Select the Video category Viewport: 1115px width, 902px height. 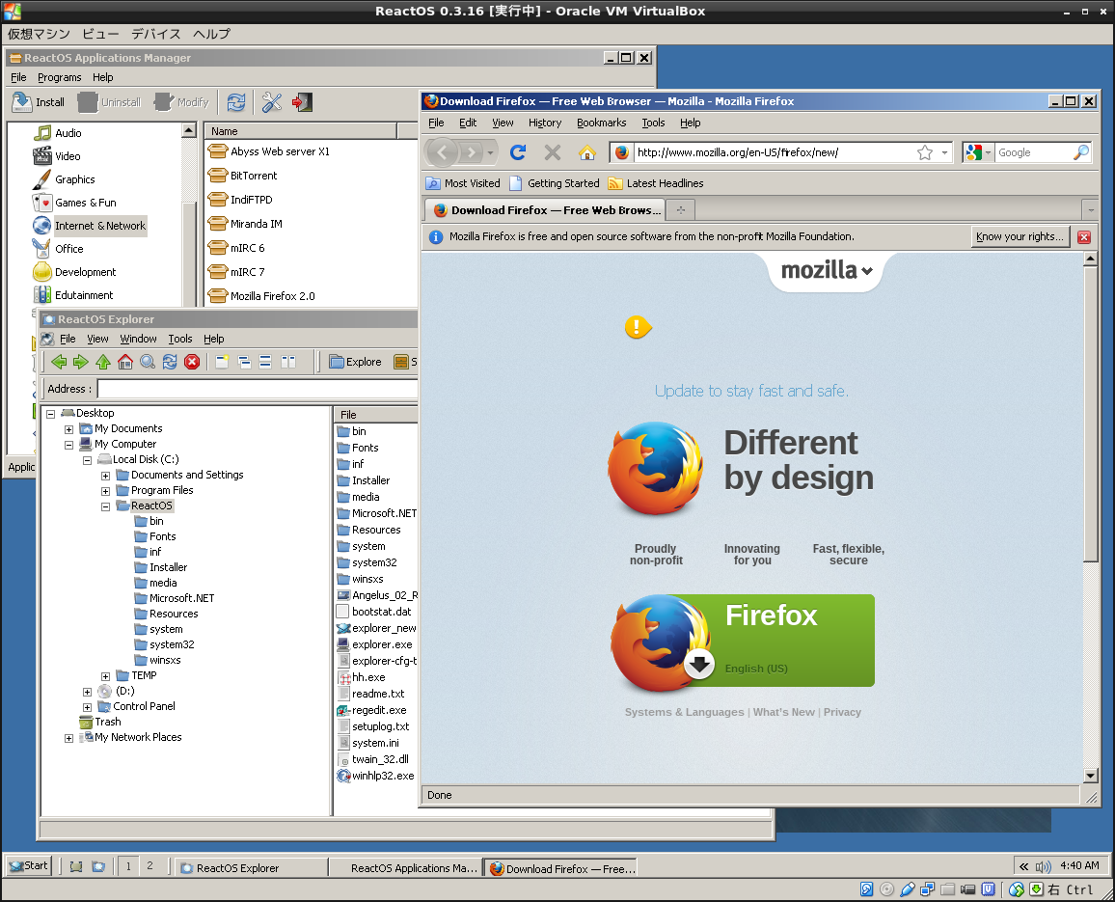[57, 155]
